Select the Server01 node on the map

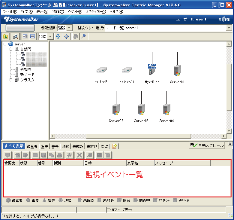pyautogui.click(x=177, y=71)
